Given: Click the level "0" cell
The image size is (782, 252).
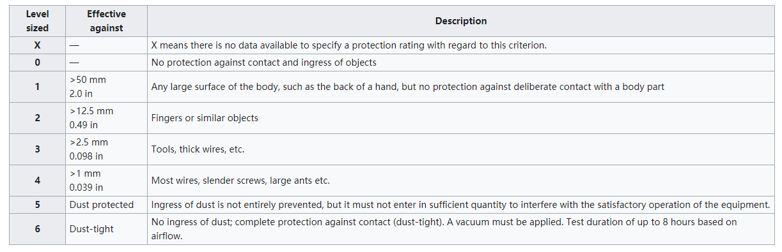Looking at the screenshot, I should (37, 63).
